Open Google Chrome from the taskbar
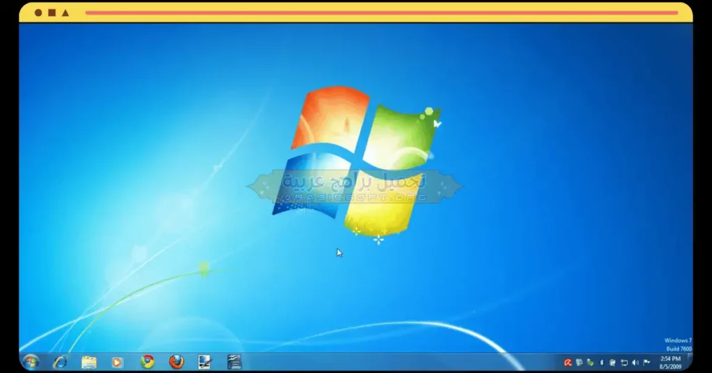This screenshot has width=712, height=373. tap(147, 362)
